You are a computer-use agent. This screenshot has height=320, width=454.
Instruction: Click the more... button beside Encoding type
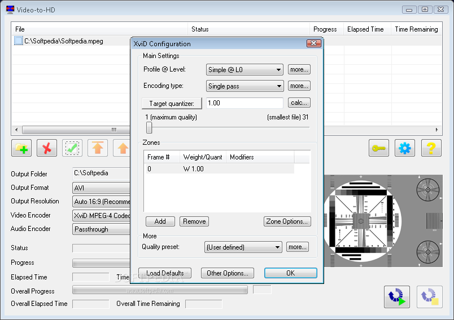click(299, 86)
